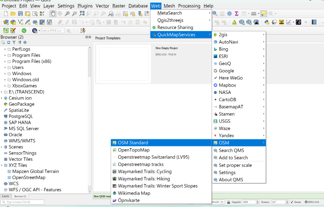Click inside the Rotation value field
The image size is (324, 207).
(278, 202)
